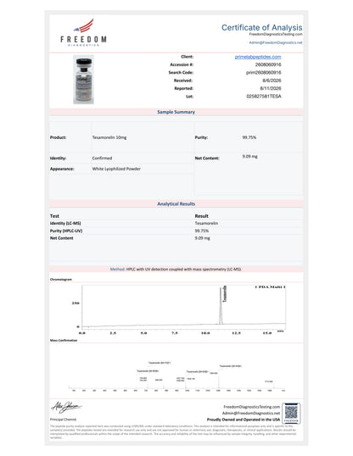Select accession number 2608060916
This screenshot has width=353, height=456.
point(268,64)
